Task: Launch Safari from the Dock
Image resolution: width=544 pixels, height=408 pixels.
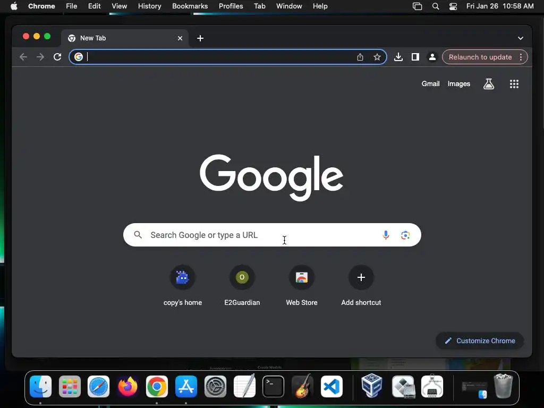Action: 98,387
